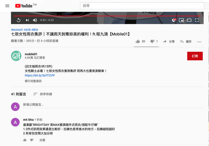
Task: Open the hamburger guide menu
Action: tap(7, 6)
